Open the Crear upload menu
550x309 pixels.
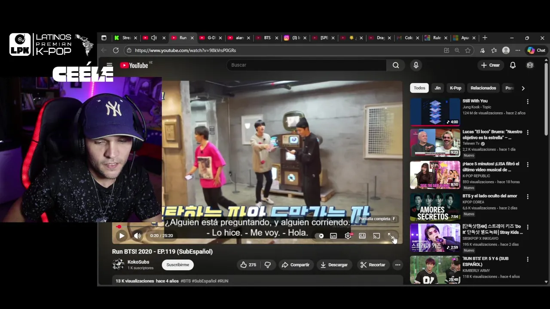point(490,65)
